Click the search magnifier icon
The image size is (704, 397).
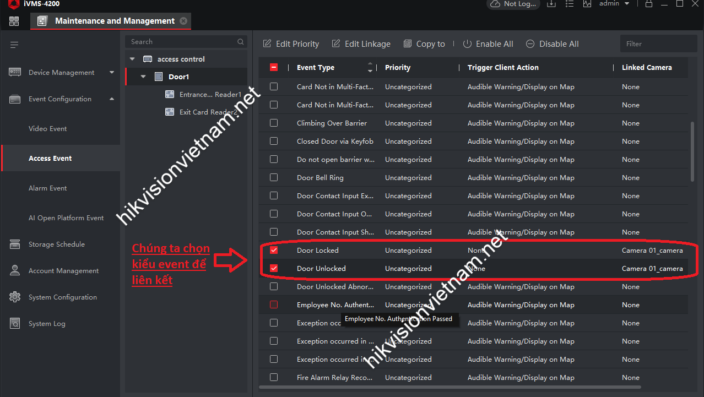coord(240,42)
